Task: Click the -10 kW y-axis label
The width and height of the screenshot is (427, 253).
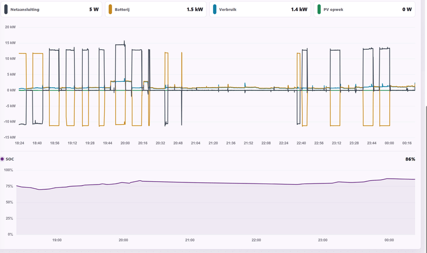Action: [x=10, y=122]
